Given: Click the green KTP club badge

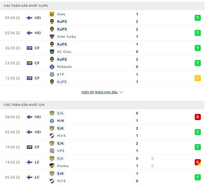Looking at the screenshot, I should click(52, 74).
